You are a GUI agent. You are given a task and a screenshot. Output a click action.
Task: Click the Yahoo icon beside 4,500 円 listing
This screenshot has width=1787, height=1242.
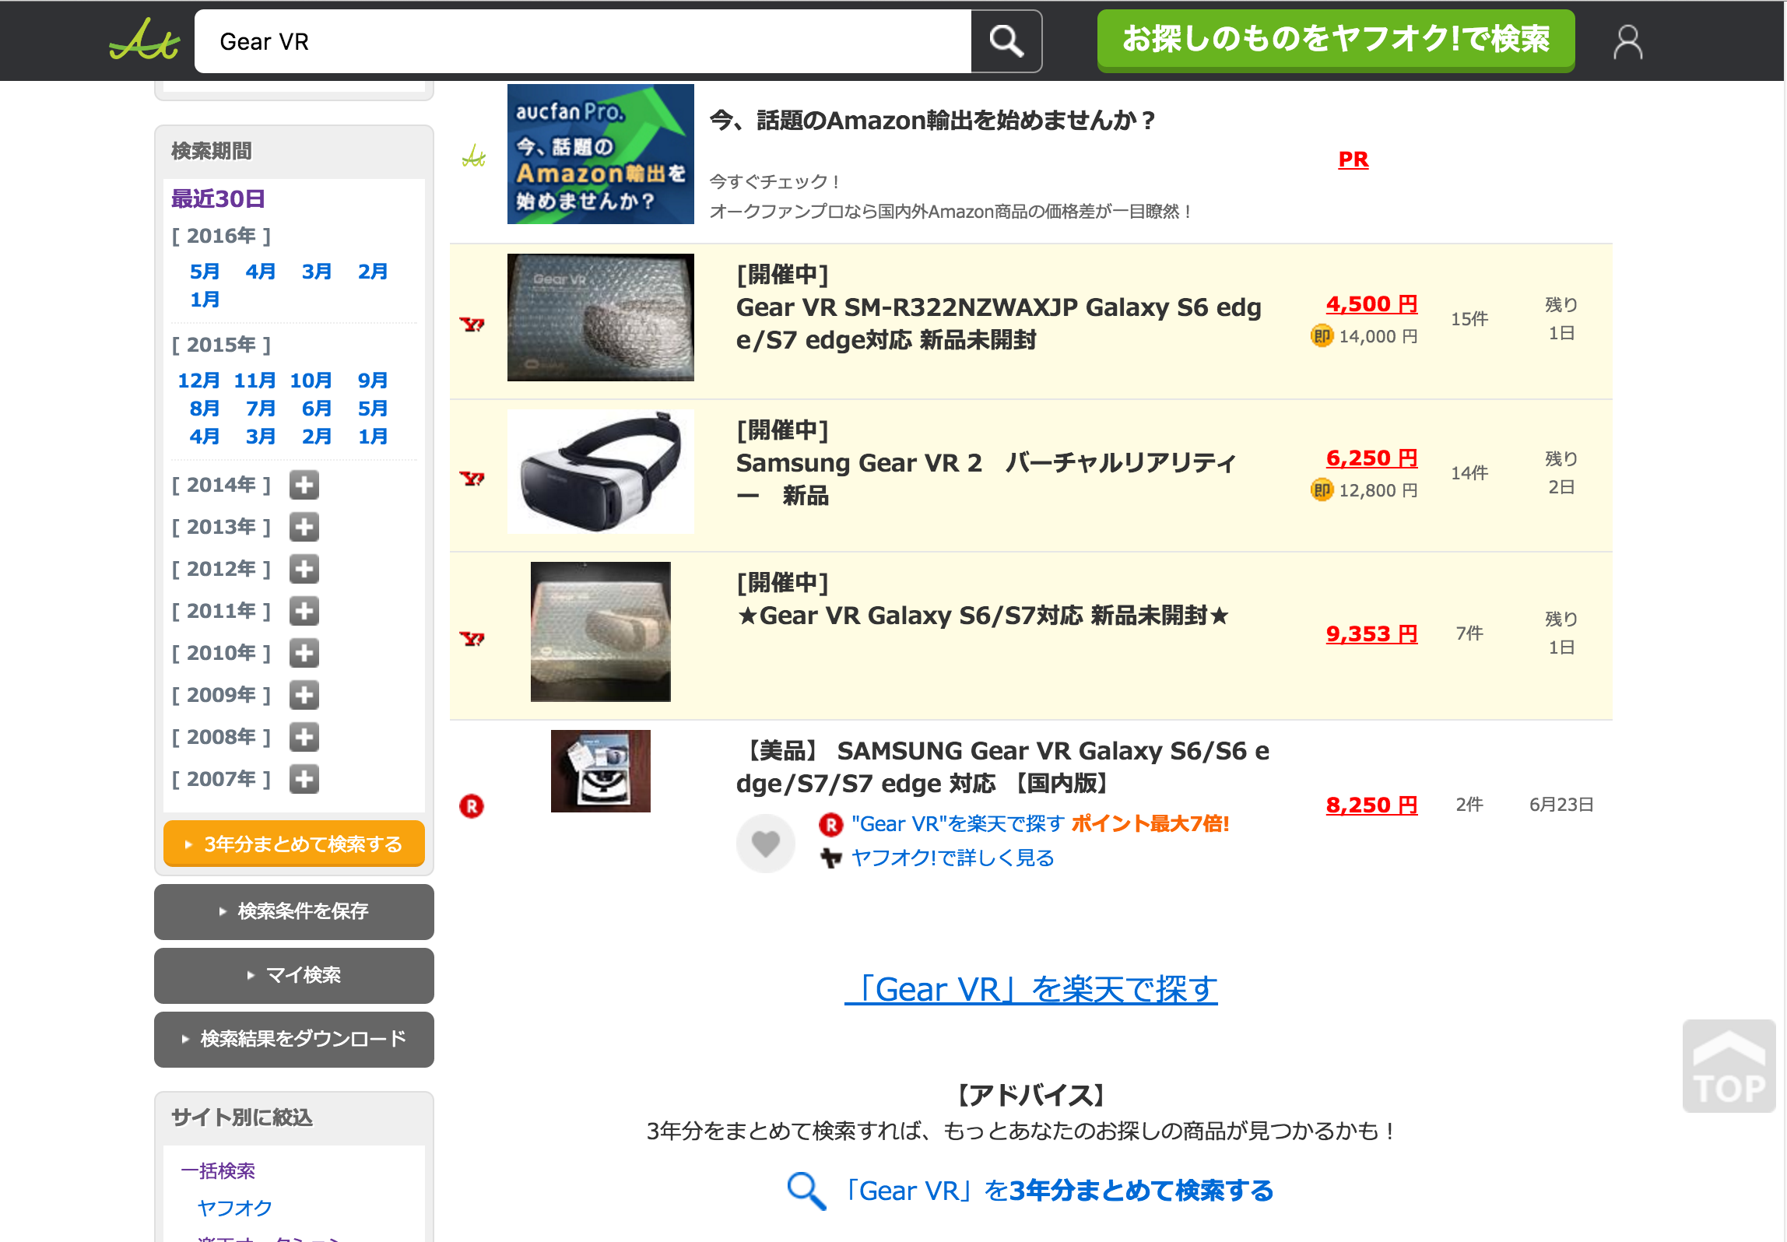point(472,324)
